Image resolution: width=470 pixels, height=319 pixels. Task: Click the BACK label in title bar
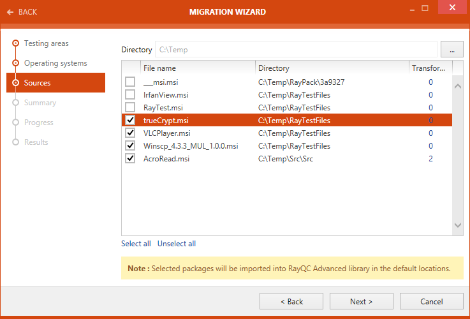(27, 12)
